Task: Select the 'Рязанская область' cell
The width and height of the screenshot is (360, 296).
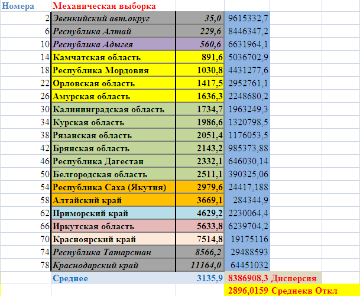Action: pos(113,135)
